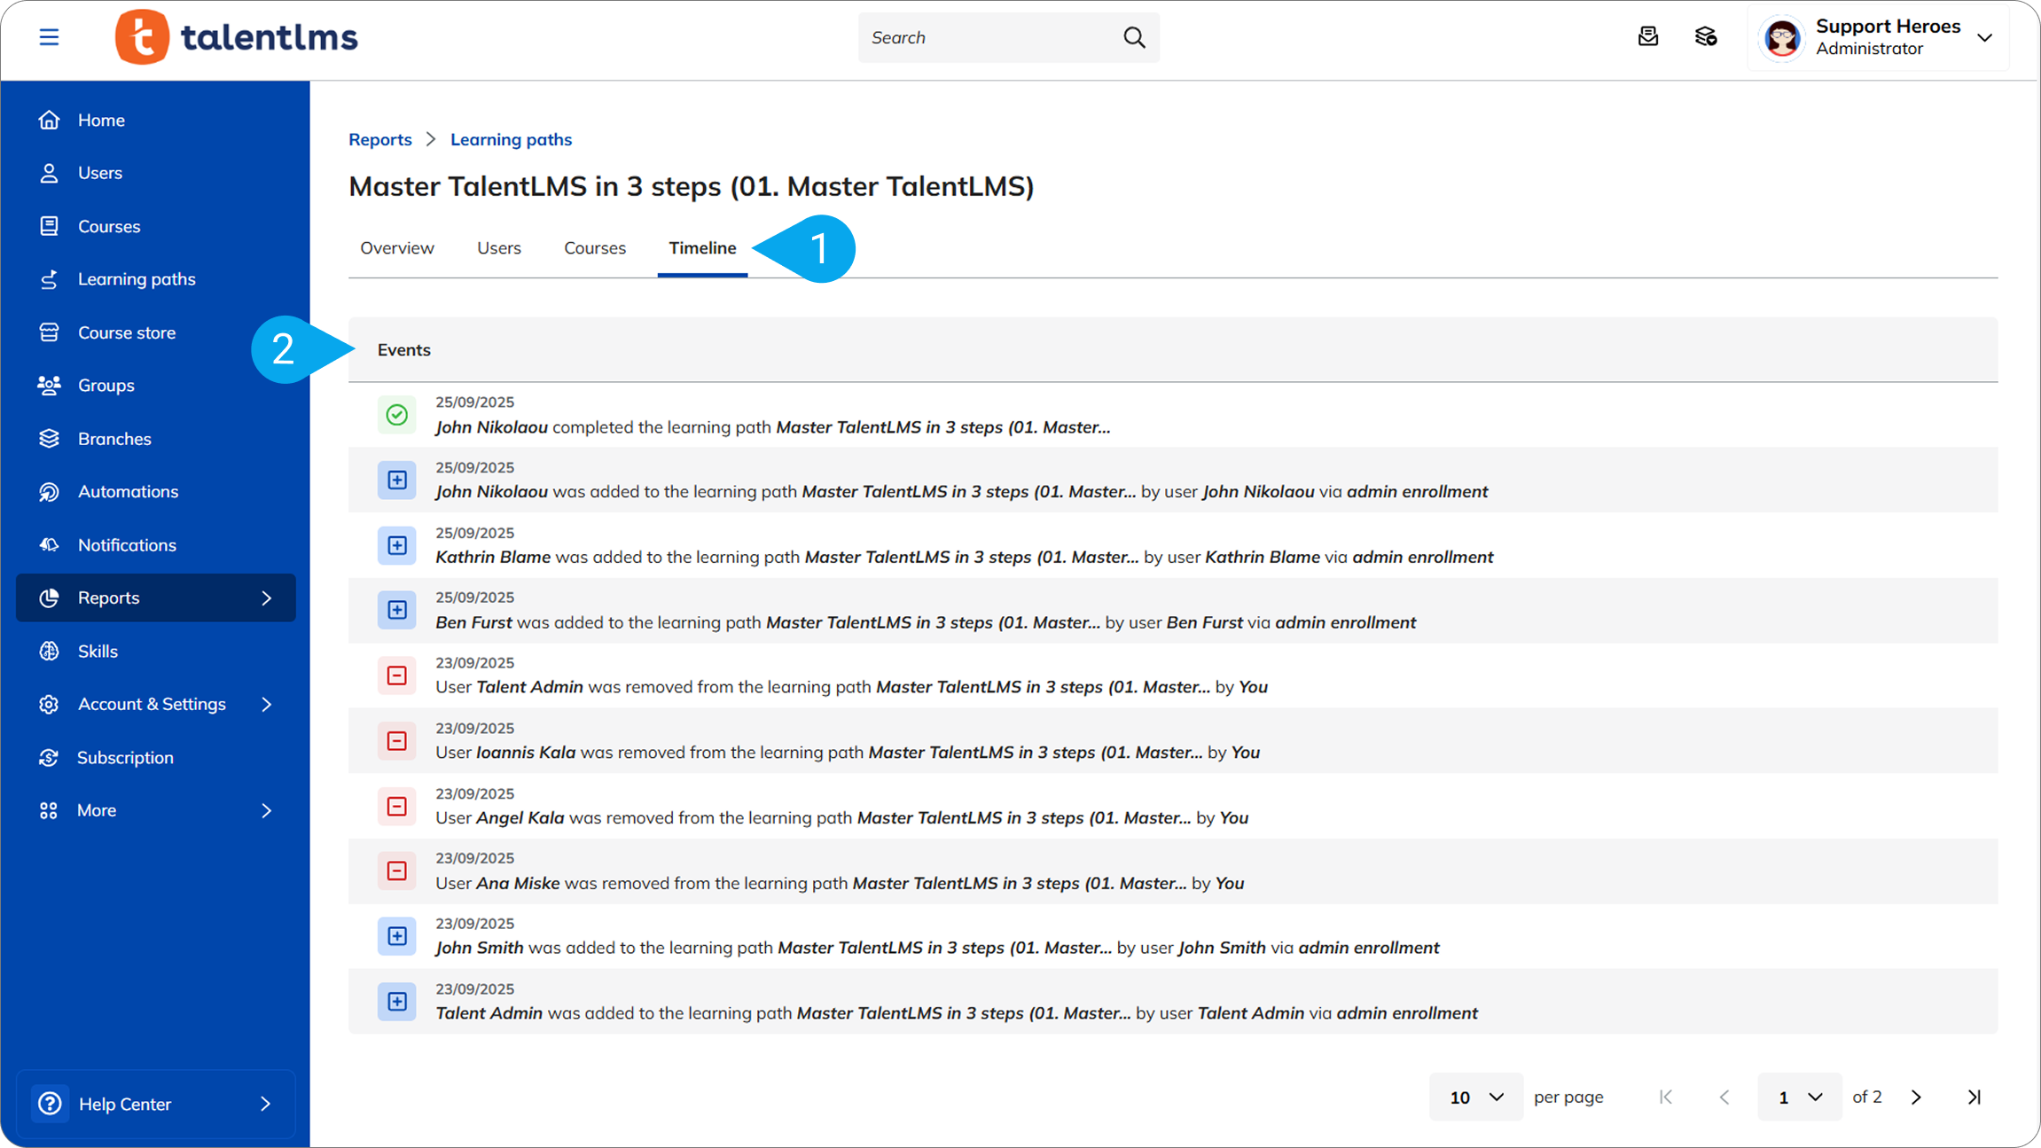
Task: Switch to the Courses tab
Action: point(594,248)
